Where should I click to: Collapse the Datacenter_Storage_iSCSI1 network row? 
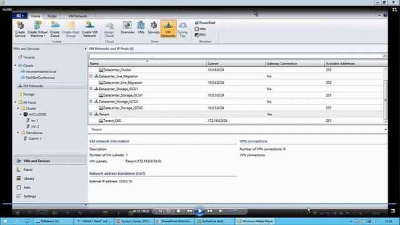click(x=91, y=89)
